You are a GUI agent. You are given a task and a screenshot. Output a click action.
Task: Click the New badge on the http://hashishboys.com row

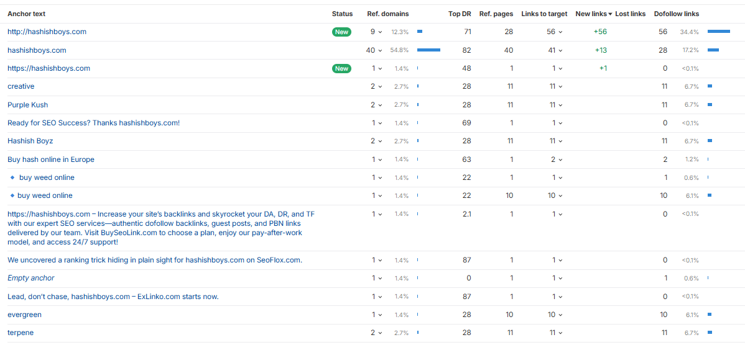click(x=341, y=32)
